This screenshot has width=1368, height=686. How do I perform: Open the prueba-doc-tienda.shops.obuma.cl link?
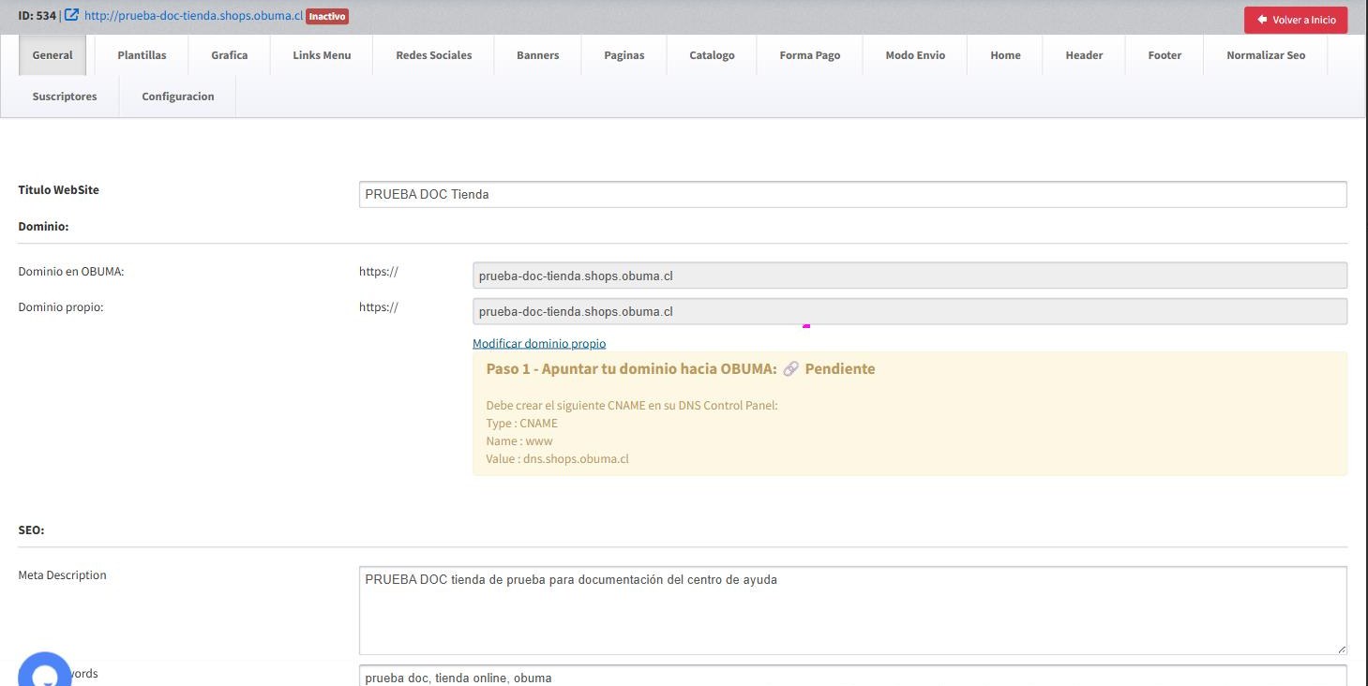click(x=194, y=16)
